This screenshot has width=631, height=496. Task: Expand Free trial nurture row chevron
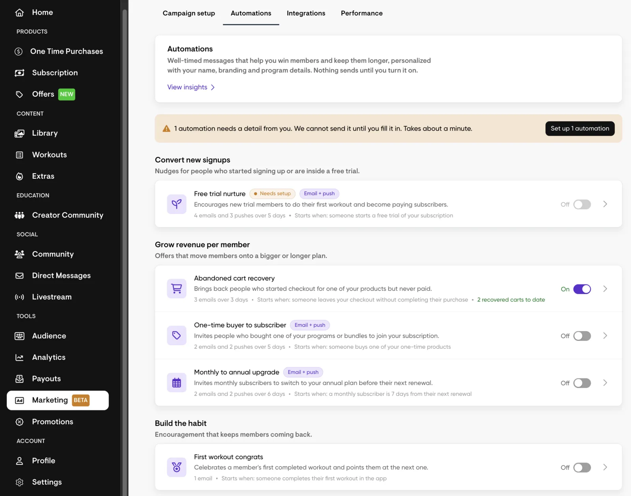click(x=605, y=204)
